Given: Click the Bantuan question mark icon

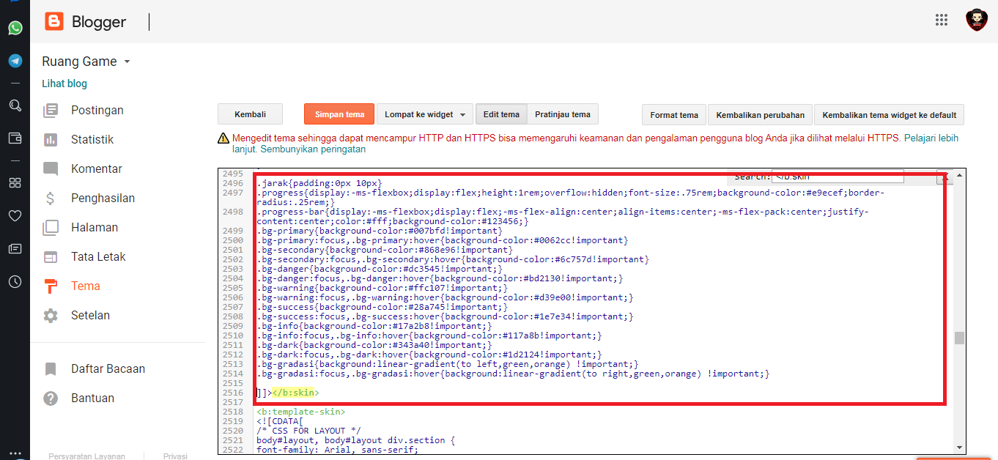Looking at the screenshot, I should 51,398.
